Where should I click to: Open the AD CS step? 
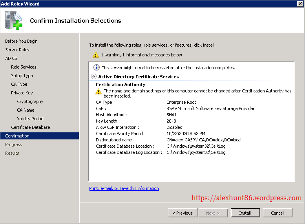point(11,58)
